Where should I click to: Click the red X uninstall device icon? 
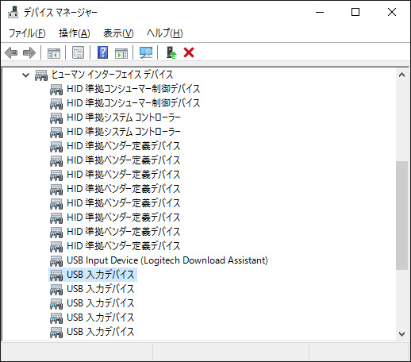coord(189,52)
